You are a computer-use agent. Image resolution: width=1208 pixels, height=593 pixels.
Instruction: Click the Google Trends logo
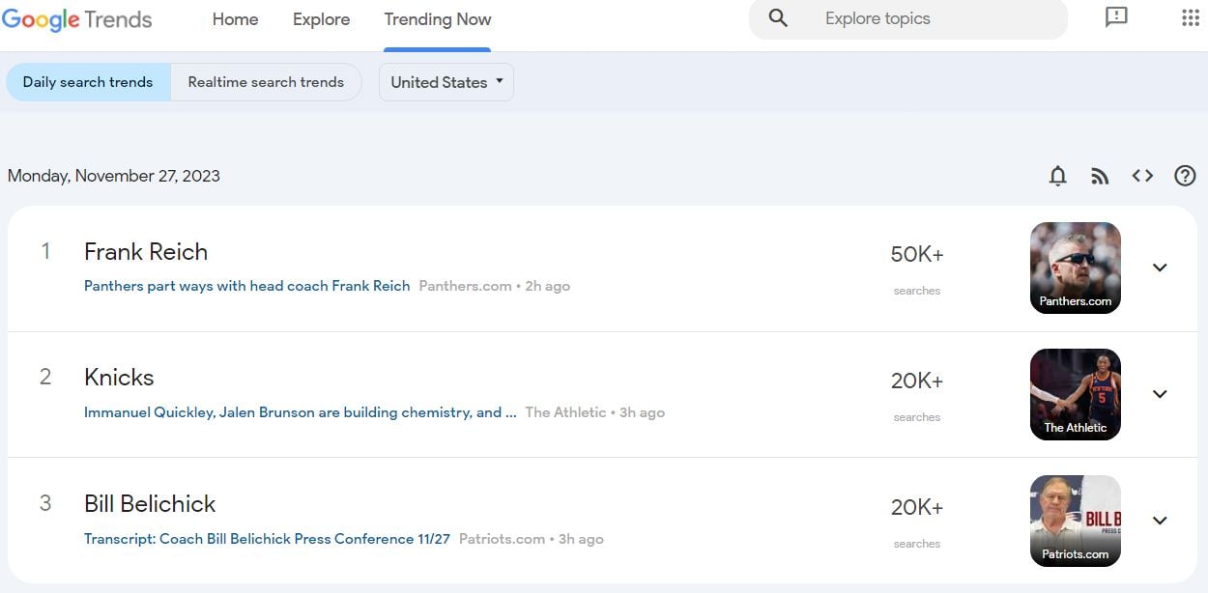[77, 19]
